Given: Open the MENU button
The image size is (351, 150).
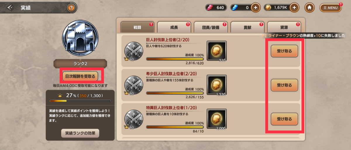Looking at the screenshot, I should click(331, 8).
